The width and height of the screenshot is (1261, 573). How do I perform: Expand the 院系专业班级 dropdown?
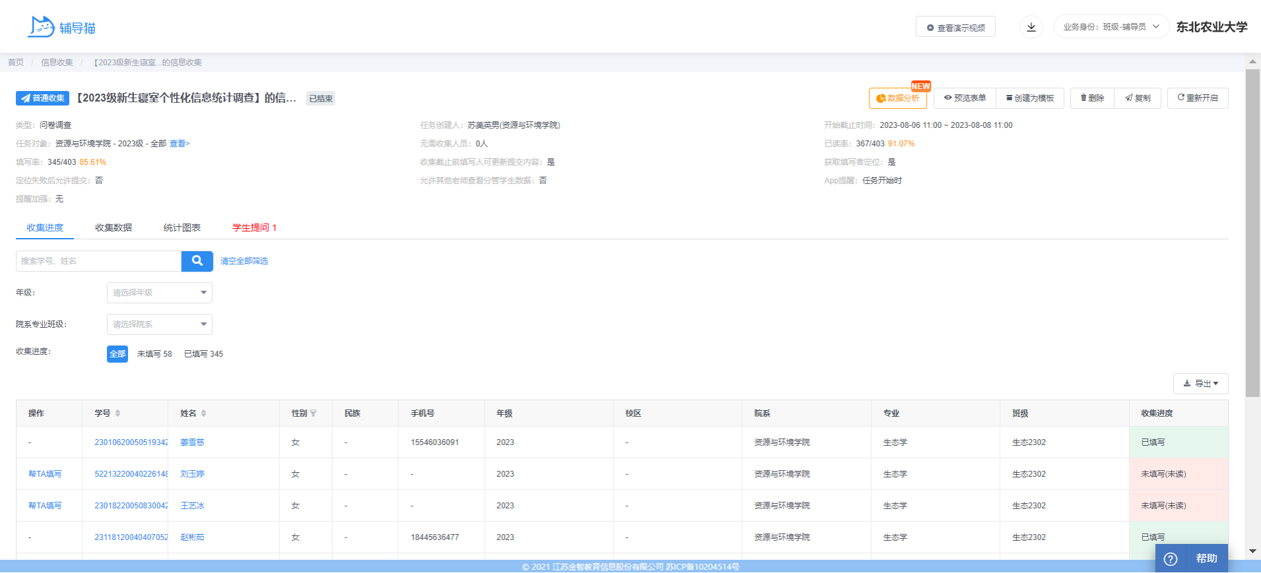pyautogui.click(x=159, y=324)
